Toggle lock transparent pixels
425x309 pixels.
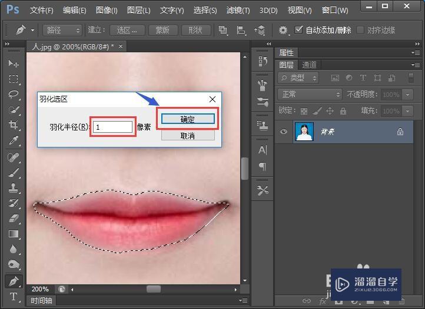[x=304, y=111]
